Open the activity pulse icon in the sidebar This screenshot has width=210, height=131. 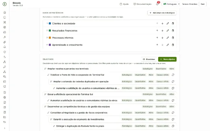coord(4,57)
